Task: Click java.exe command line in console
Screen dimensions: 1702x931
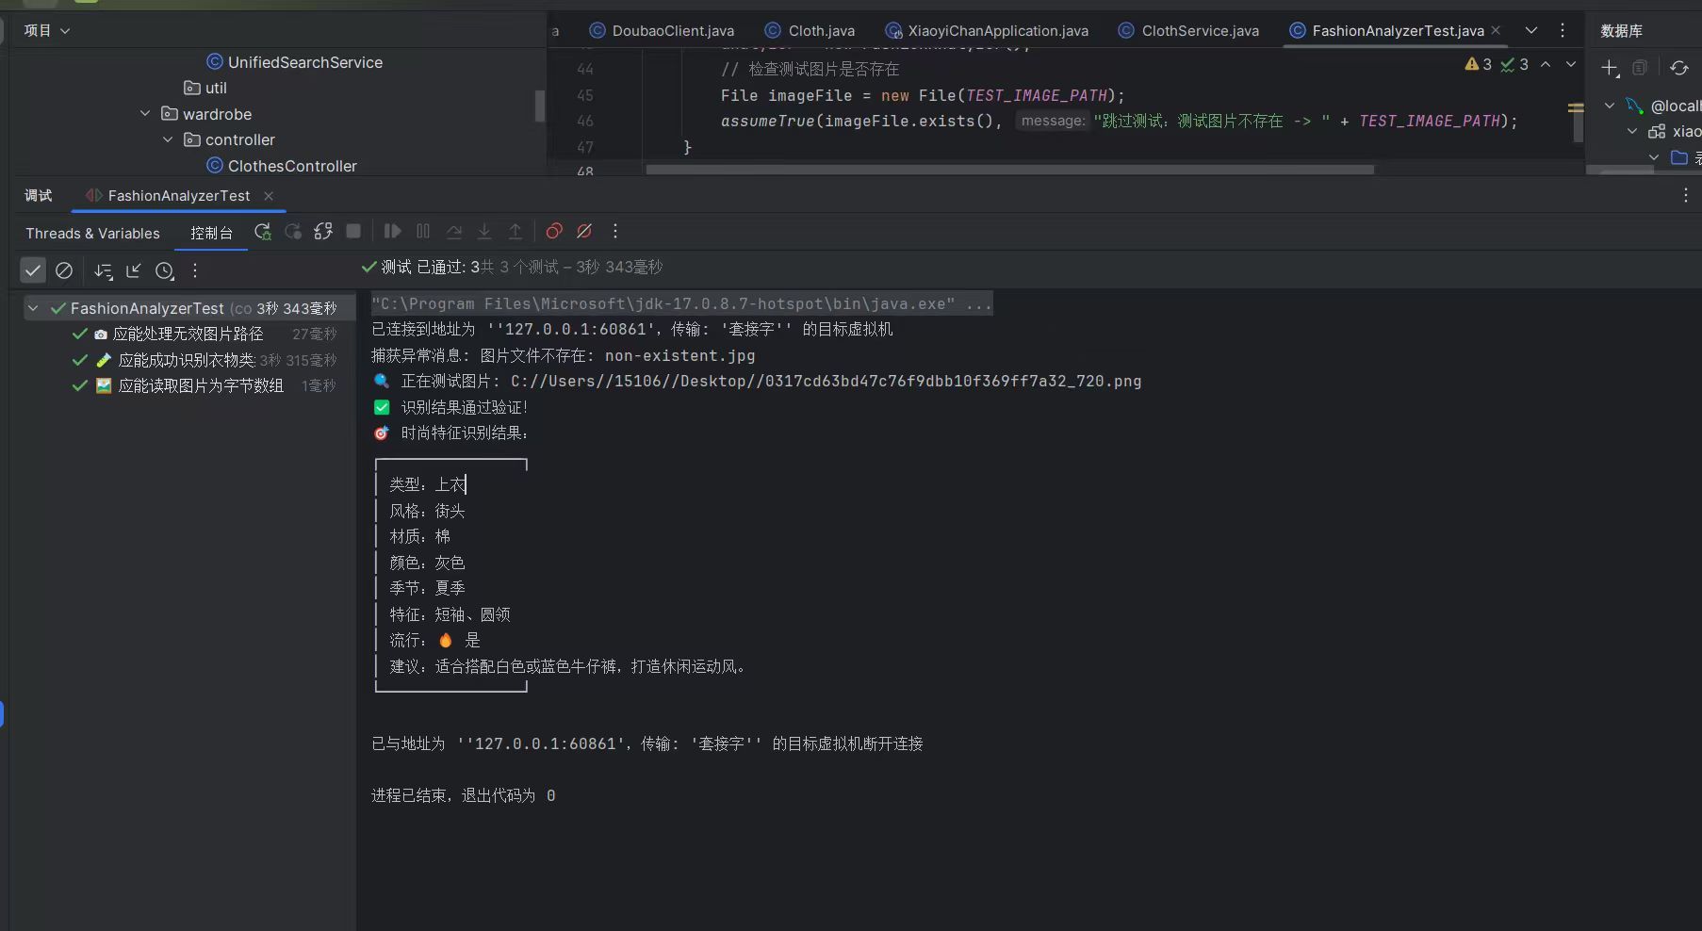Action: point(681,303)
